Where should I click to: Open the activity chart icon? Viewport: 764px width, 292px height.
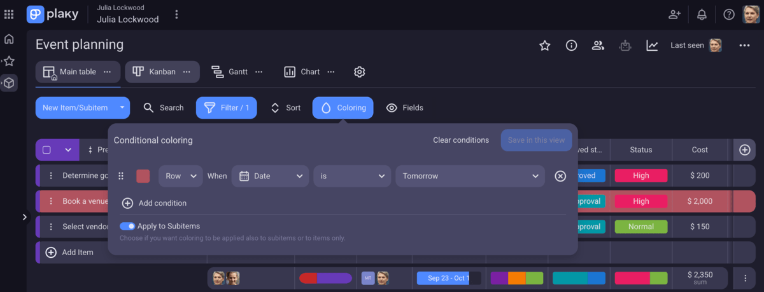point(652,45)
